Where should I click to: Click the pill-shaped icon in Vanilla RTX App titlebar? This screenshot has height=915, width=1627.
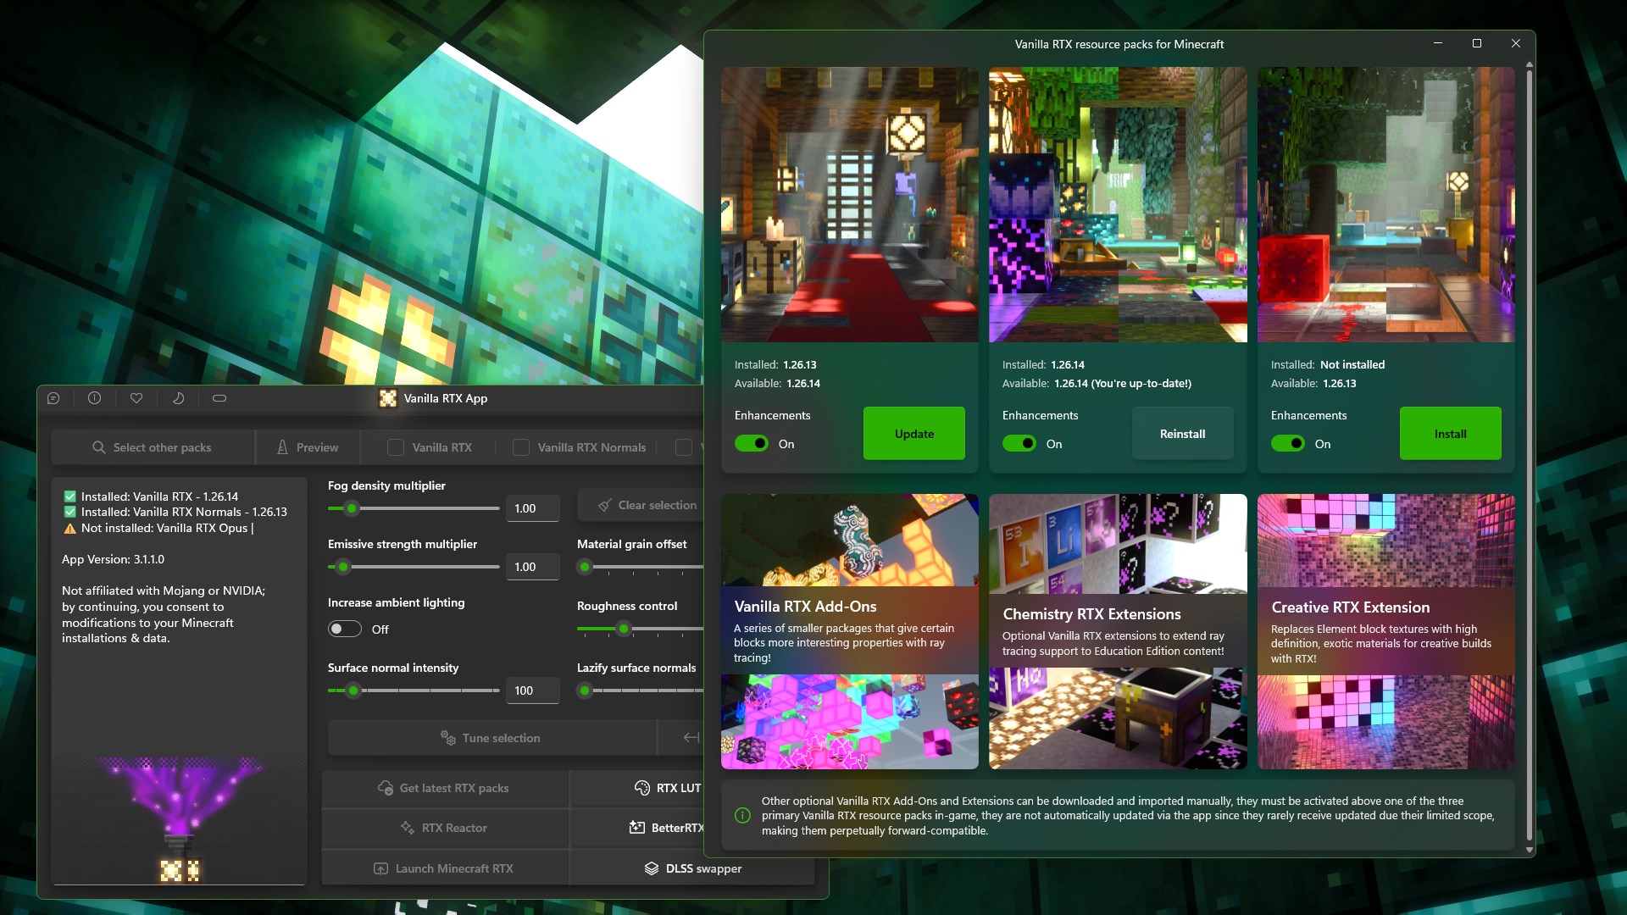pos(219,398)
